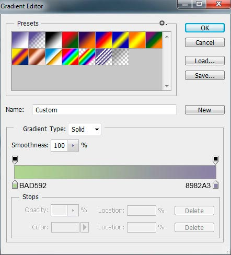Select the transparent rainbow gradient preset

pyautogui.click(x=87, y=56)
